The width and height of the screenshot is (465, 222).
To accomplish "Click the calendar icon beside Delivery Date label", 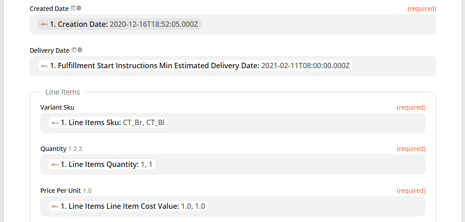I will point(74,50).
